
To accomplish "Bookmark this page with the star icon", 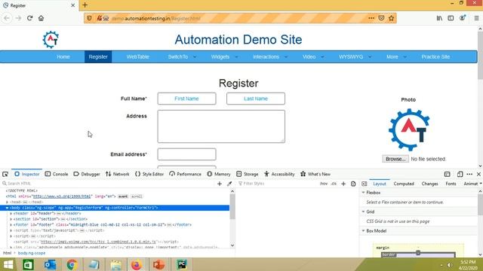I will pos(391,18).
